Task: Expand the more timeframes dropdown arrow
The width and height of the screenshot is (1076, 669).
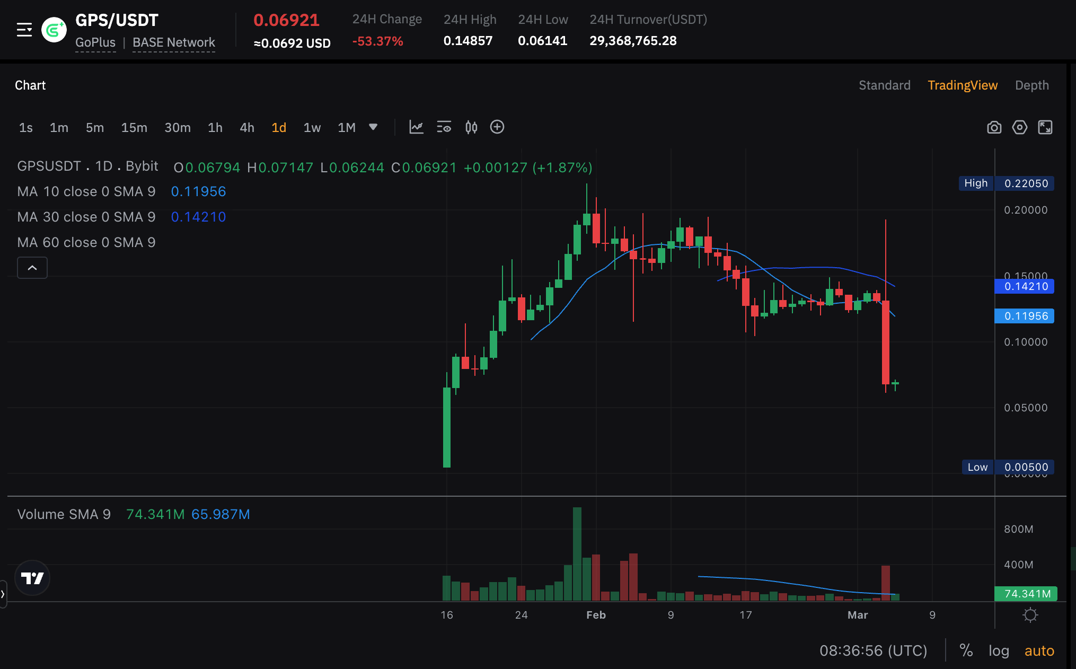Action: click(x=373, y=127)
